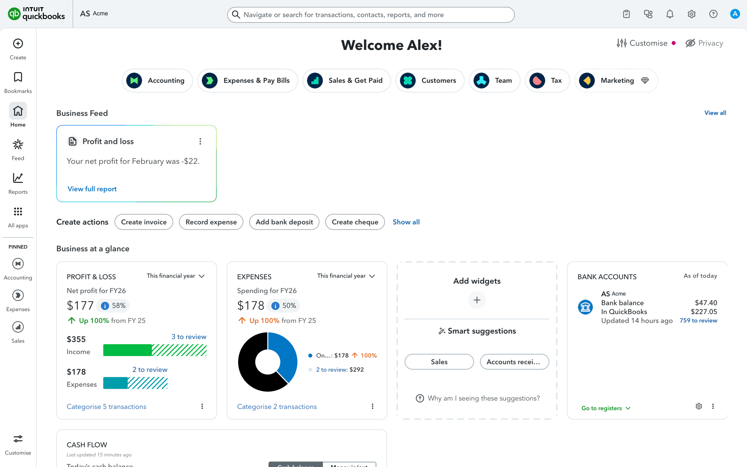Open the Reports chart icon
The image size is (747, 467).
tap(18, 178)
